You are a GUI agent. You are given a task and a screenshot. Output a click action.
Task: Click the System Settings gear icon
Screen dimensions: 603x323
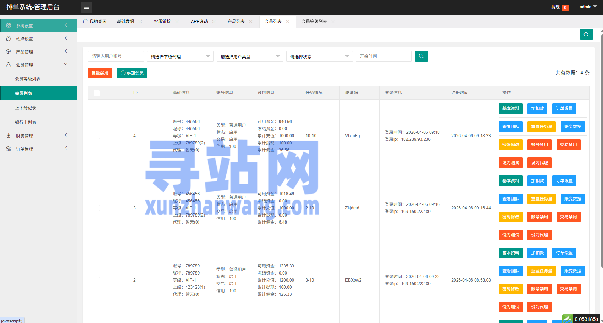point(9,25)
